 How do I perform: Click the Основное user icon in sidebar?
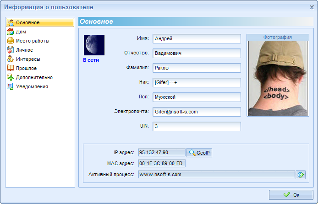click(10, 22)
